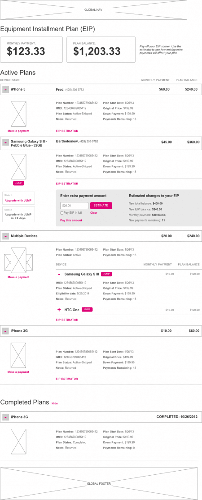
Task: Collapse the Multiple Devices plan row
Action: pyautogui.click(x=5, y=236)
